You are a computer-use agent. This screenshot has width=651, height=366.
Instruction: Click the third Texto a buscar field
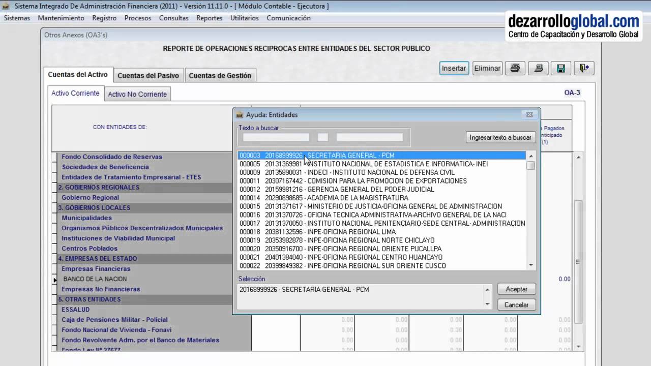(370, 137)
